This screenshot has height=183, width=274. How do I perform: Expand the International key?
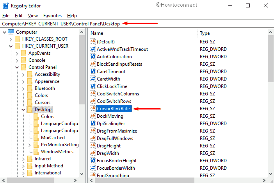23,173
